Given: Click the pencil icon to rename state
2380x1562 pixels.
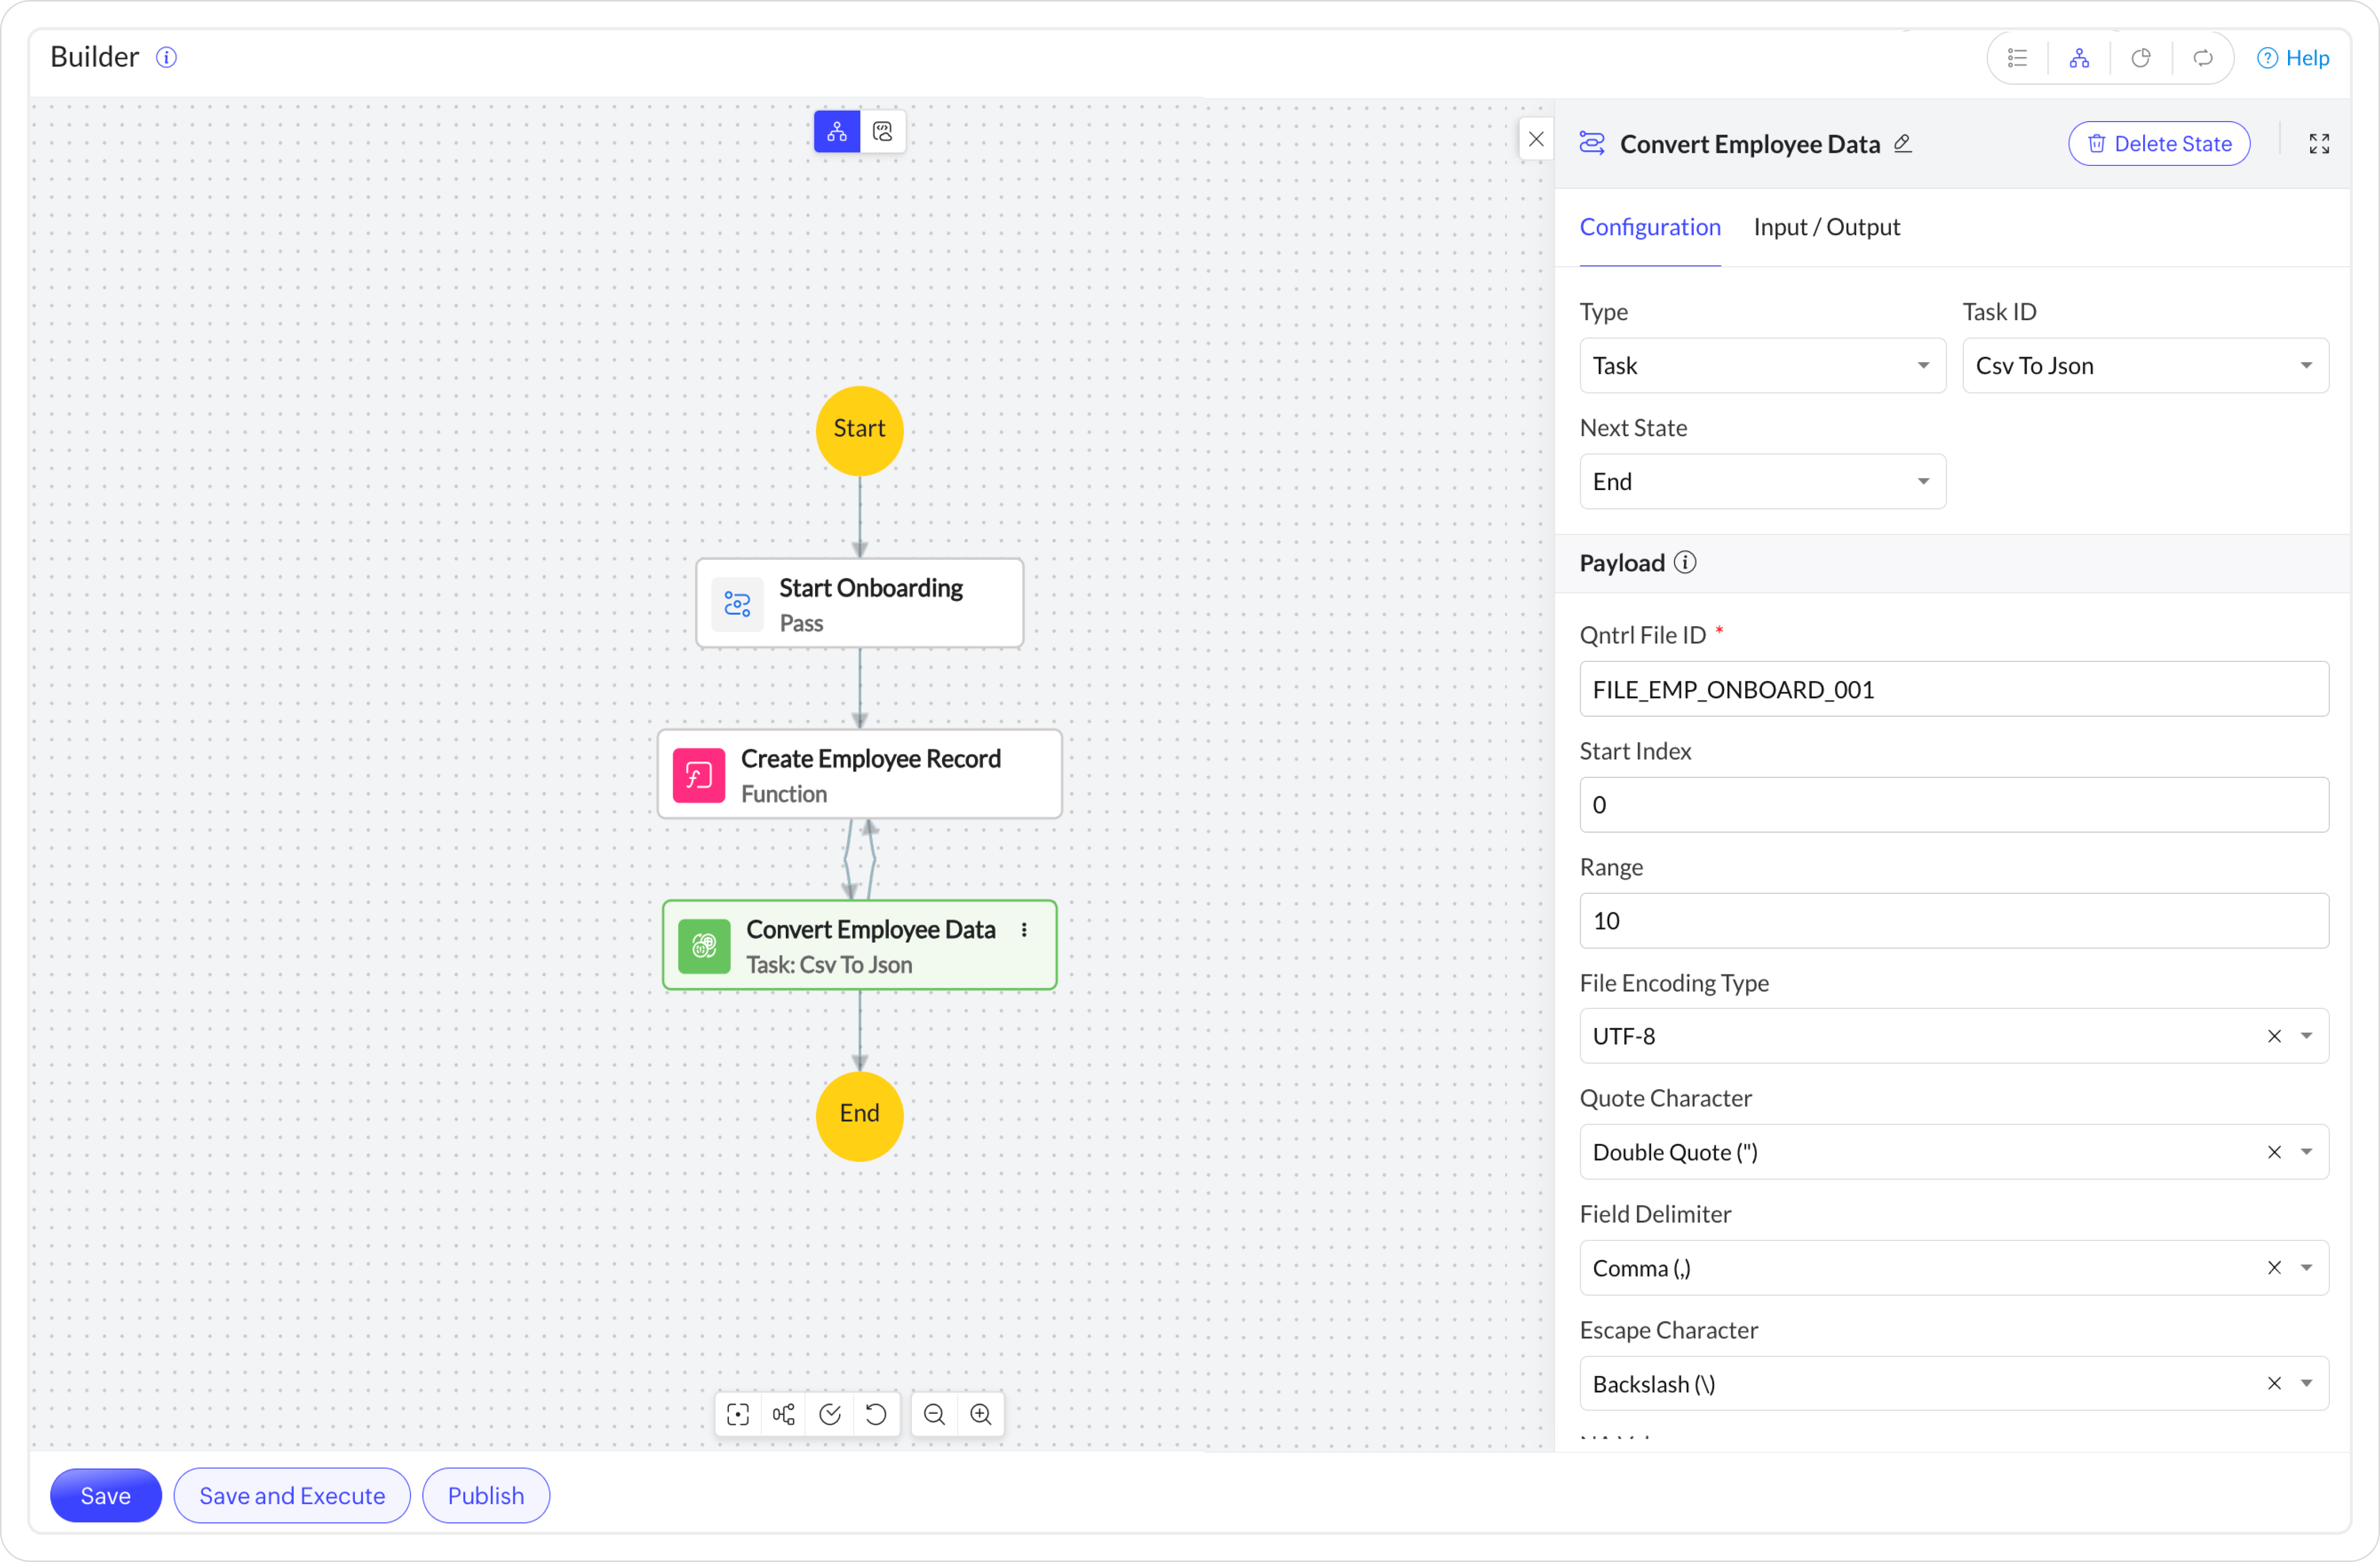Looking at the screenshot, I should (x=1903, y=144).
